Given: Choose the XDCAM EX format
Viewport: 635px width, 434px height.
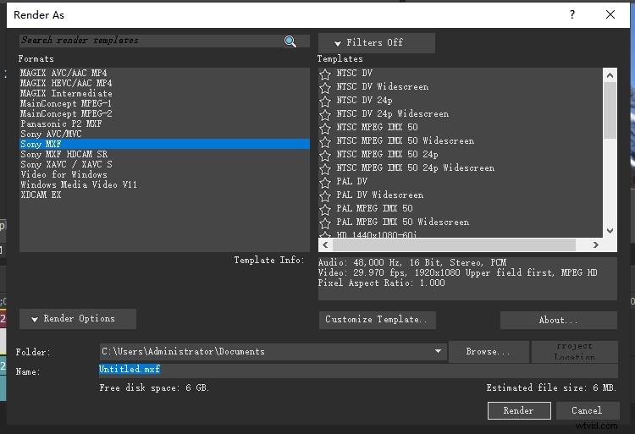Looking at the screenshot, I should pyautogui.click(x=41, y=195).
